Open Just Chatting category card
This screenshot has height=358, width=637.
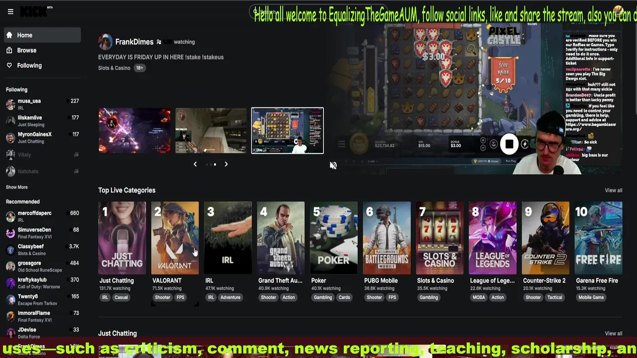[x=122, y=238]
